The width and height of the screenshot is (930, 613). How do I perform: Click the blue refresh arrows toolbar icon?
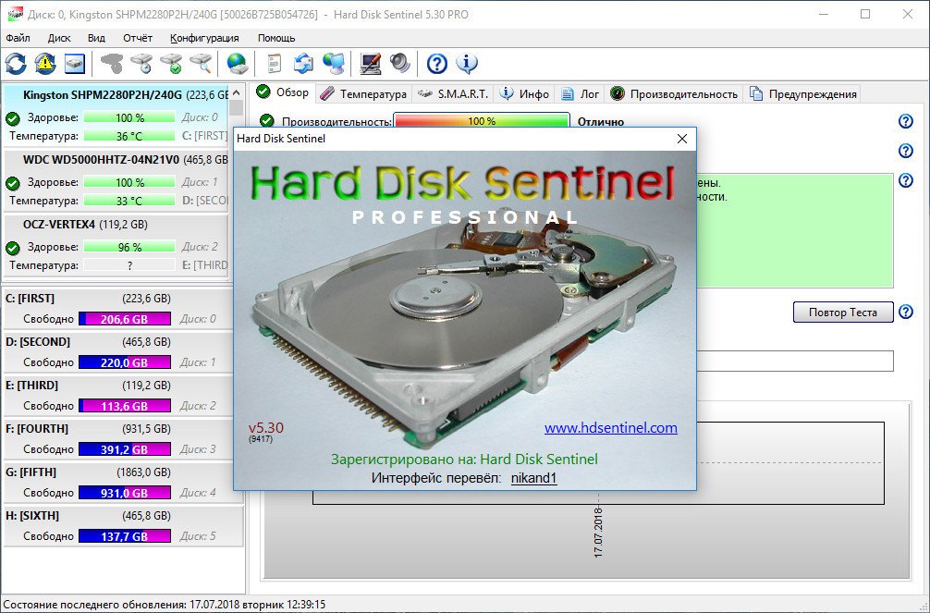coord(16,64)
